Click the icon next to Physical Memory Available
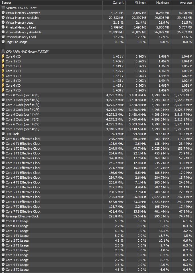 coord(3,32)
